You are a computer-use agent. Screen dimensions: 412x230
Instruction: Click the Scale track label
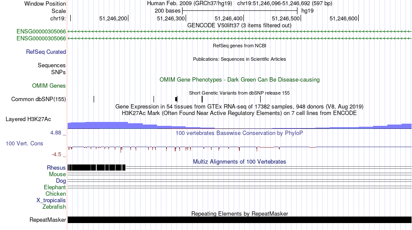pos(59,11)
